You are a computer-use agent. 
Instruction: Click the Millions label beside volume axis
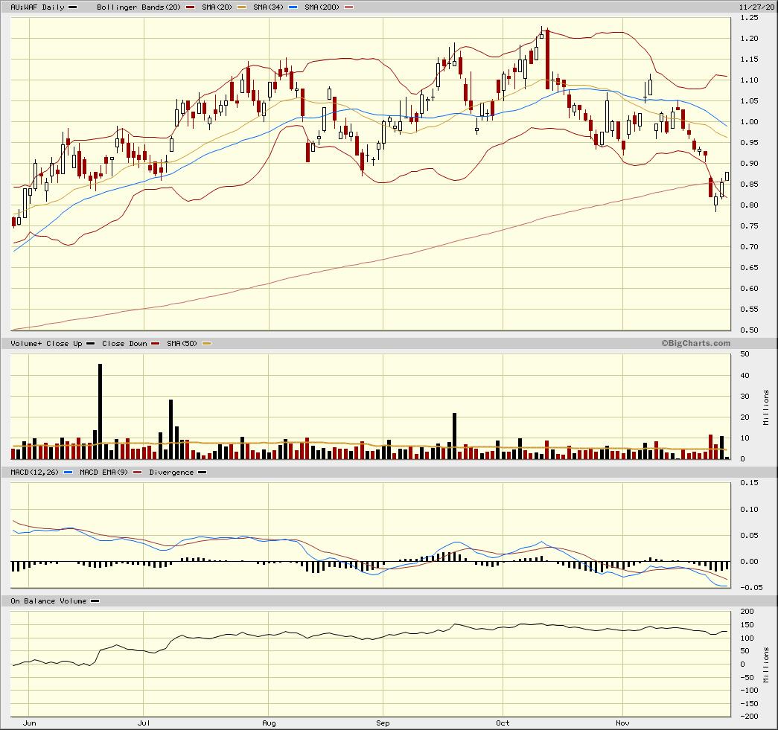(x=766, y=407)
